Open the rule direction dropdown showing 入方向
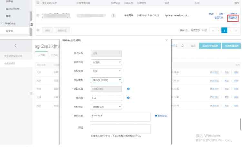The height and width of the screenshot is (147, 242). [x=106, y=62]
